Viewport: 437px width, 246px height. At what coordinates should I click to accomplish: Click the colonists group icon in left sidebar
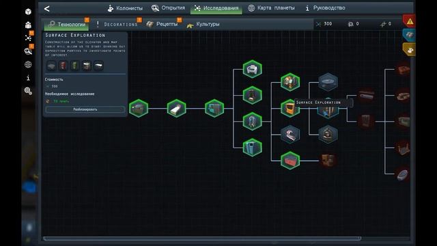click(28, 25)
